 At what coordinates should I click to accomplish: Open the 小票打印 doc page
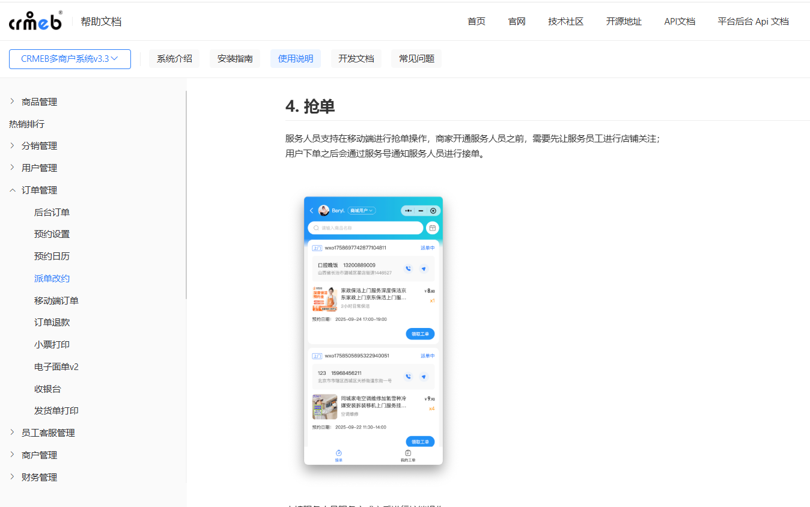pyautogui.click(x=52, y=345)
